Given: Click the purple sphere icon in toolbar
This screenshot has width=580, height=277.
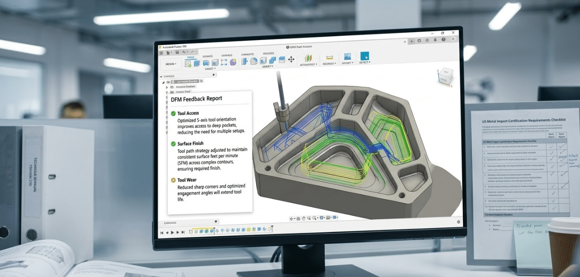Looking at the screenshot, I should click(233, 62).
